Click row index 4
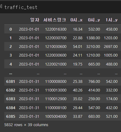This screenshot has height=132, width=121. (10, 64)
